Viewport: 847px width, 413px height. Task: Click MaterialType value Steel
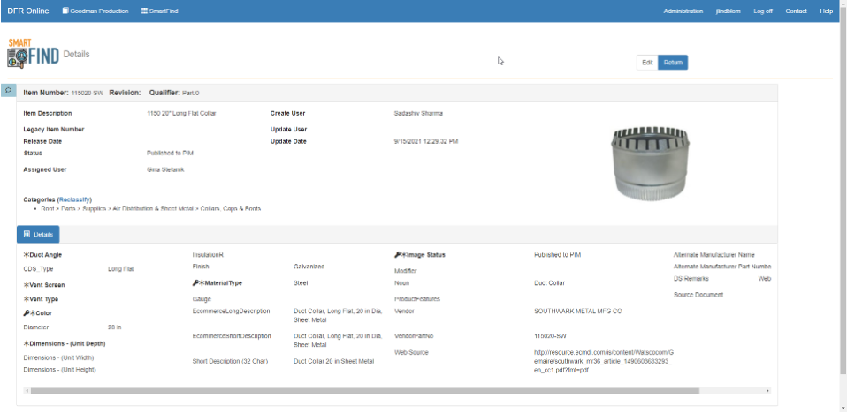pyautogui.click(x=301, y=283)
